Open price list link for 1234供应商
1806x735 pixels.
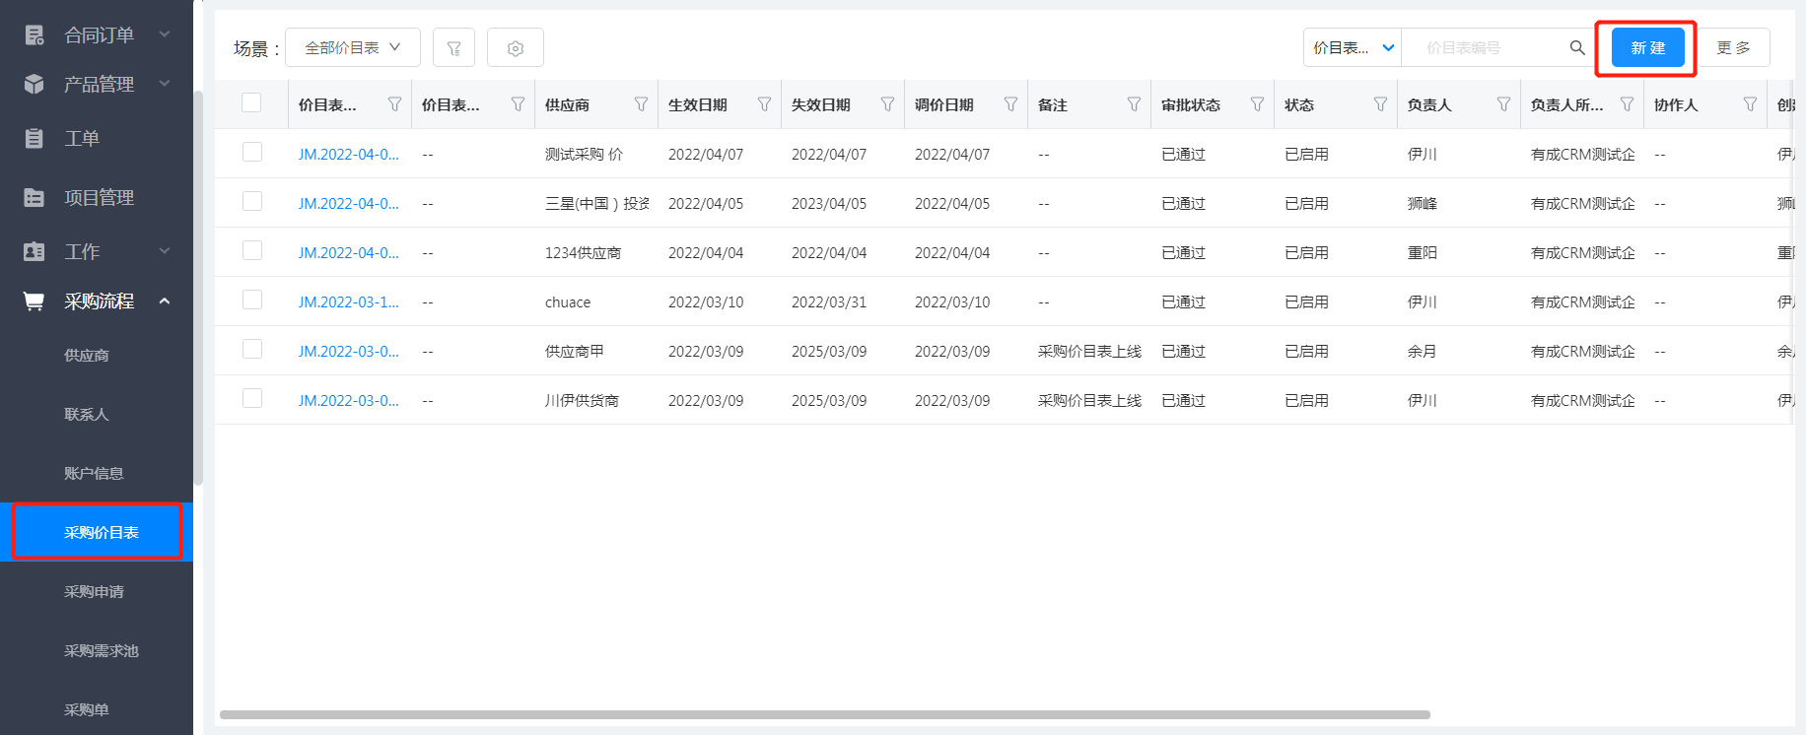pyautogui.click(x=349, y=253)
